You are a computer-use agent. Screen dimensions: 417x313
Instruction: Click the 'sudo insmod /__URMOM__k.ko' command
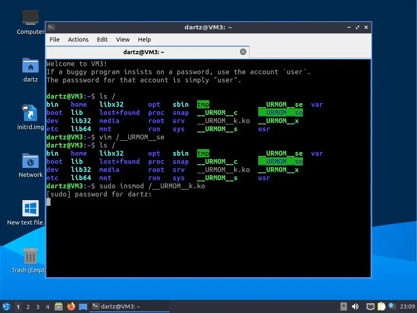tap(152, 186)
